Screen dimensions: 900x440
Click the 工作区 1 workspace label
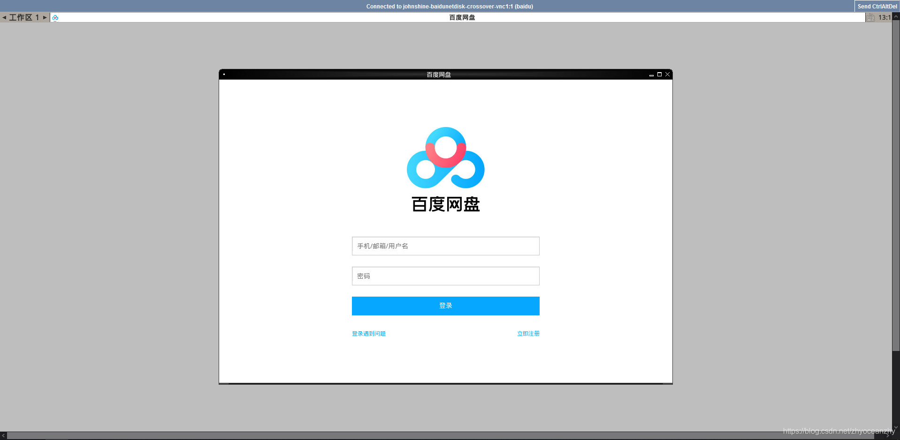(24, 17)
